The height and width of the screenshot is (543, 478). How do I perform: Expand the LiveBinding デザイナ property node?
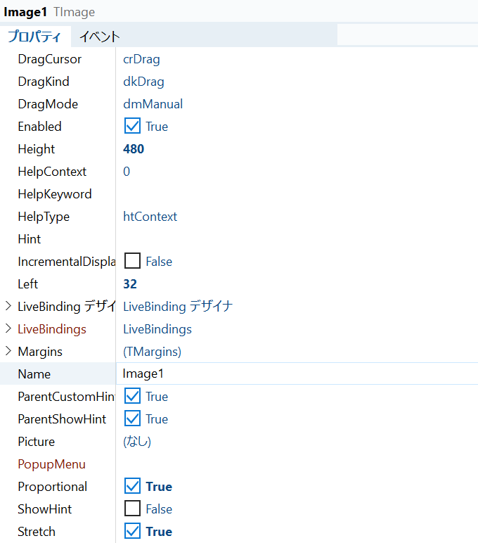8,307
